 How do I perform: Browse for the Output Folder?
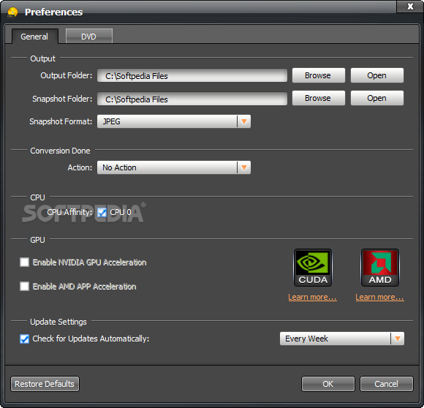click(x=318, y=75)
